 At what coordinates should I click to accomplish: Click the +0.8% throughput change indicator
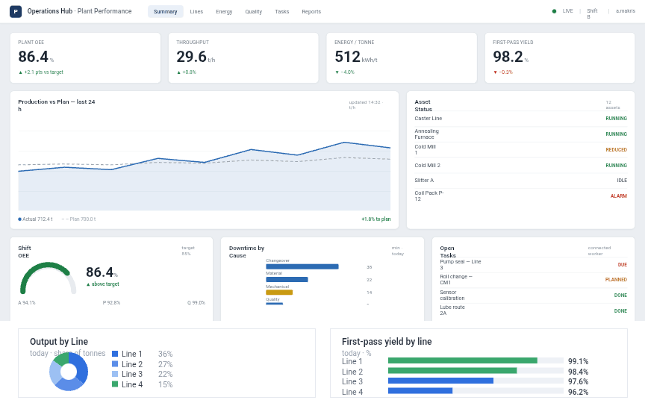point(187,72)
